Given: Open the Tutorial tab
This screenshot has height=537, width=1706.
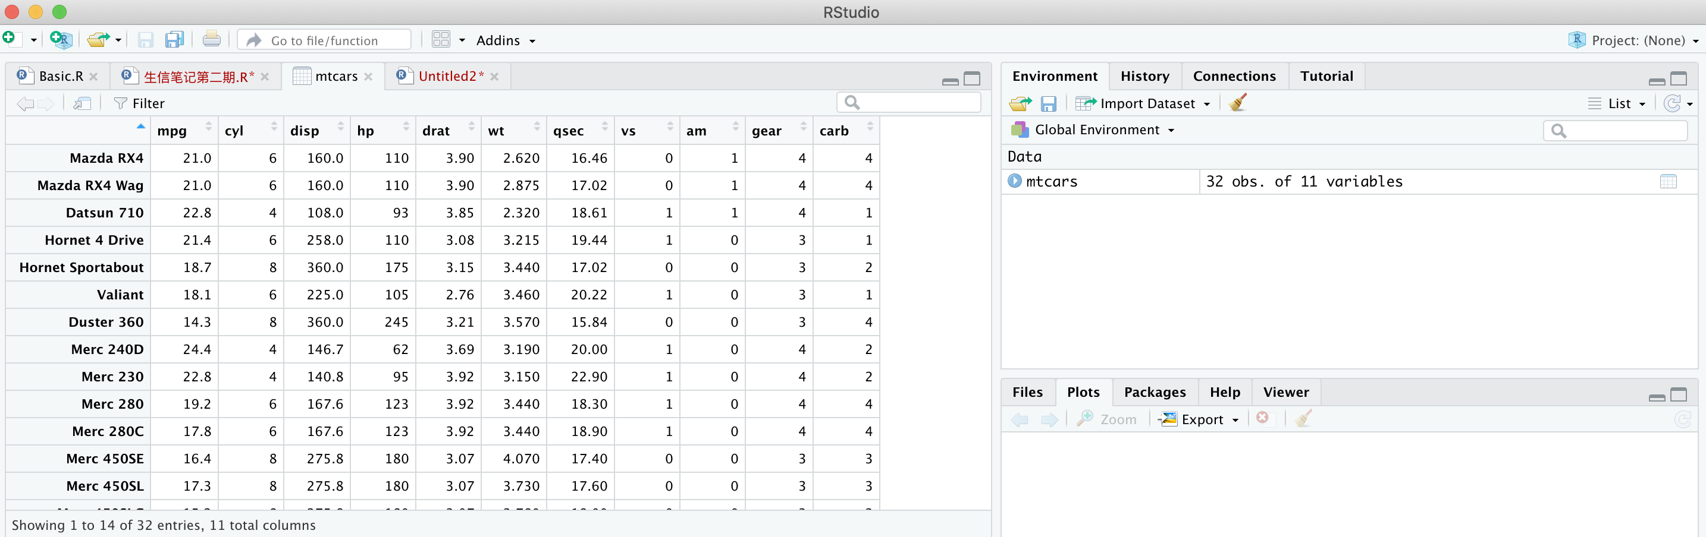Looking at the screenshot, I should tap(1326, 76).
